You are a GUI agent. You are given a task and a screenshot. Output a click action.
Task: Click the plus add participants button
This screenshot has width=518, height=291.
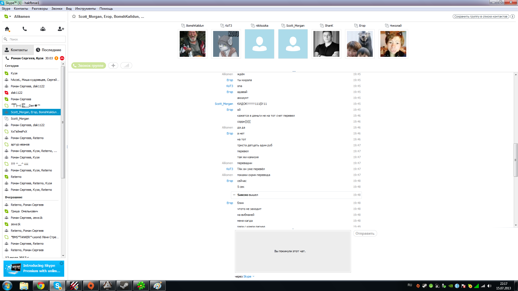click(113, 65)
